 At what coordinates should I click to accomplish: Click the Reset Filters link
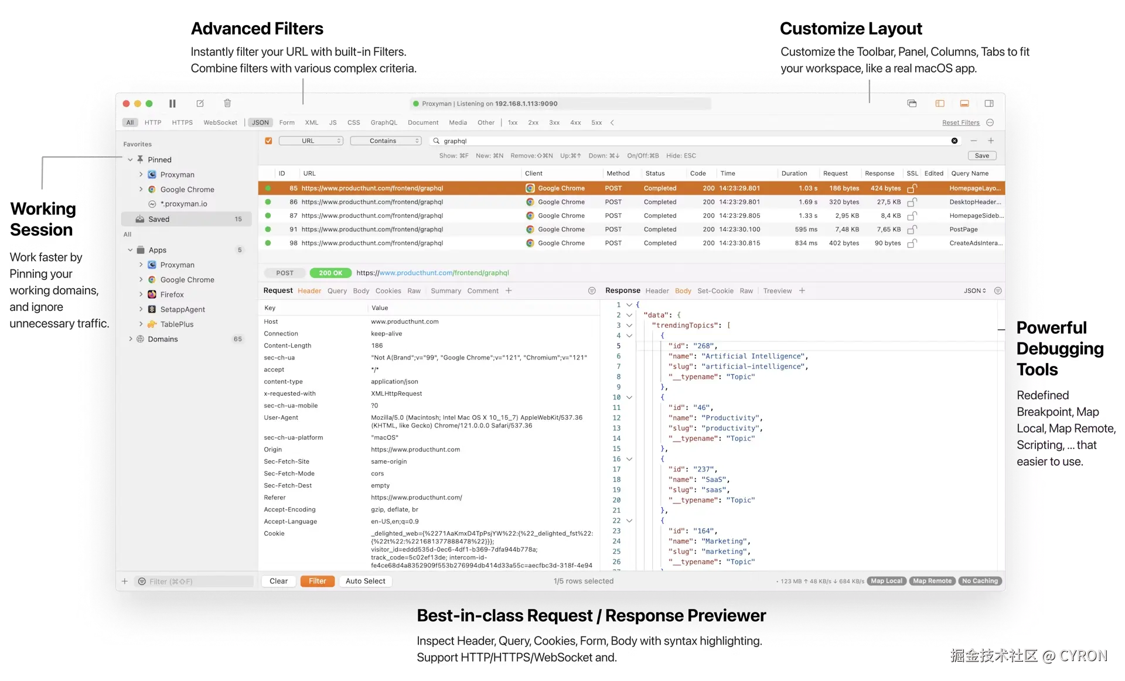[960, 123]
